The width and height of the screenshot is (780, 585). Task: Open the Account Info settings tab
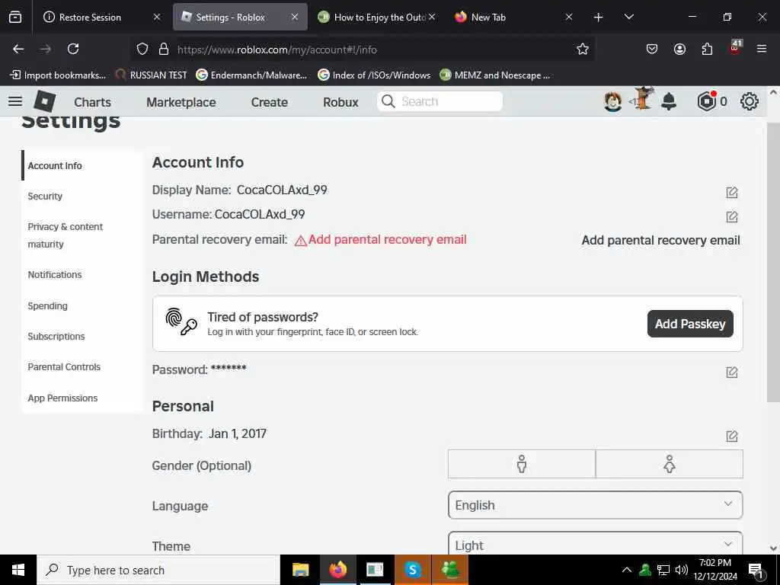pos(82,165)
